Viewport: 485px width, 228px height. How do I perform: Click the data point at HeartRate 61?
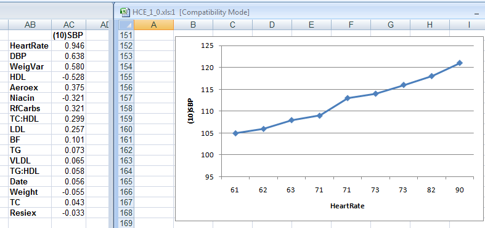[235, 133]
